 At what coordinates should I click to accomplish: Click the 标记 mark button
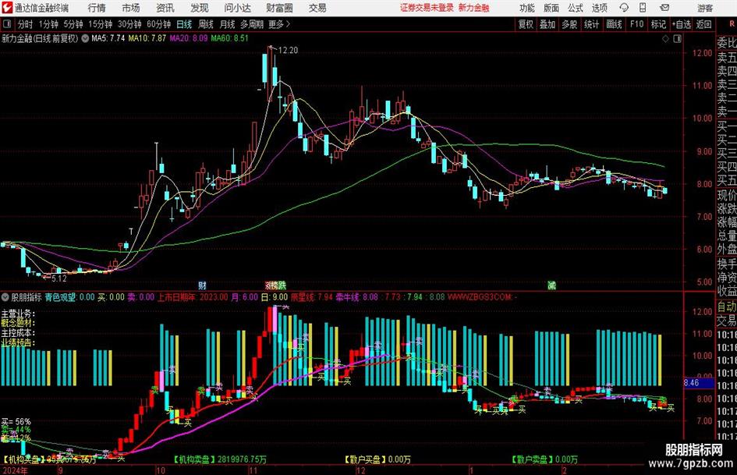[x=658, y=24]
